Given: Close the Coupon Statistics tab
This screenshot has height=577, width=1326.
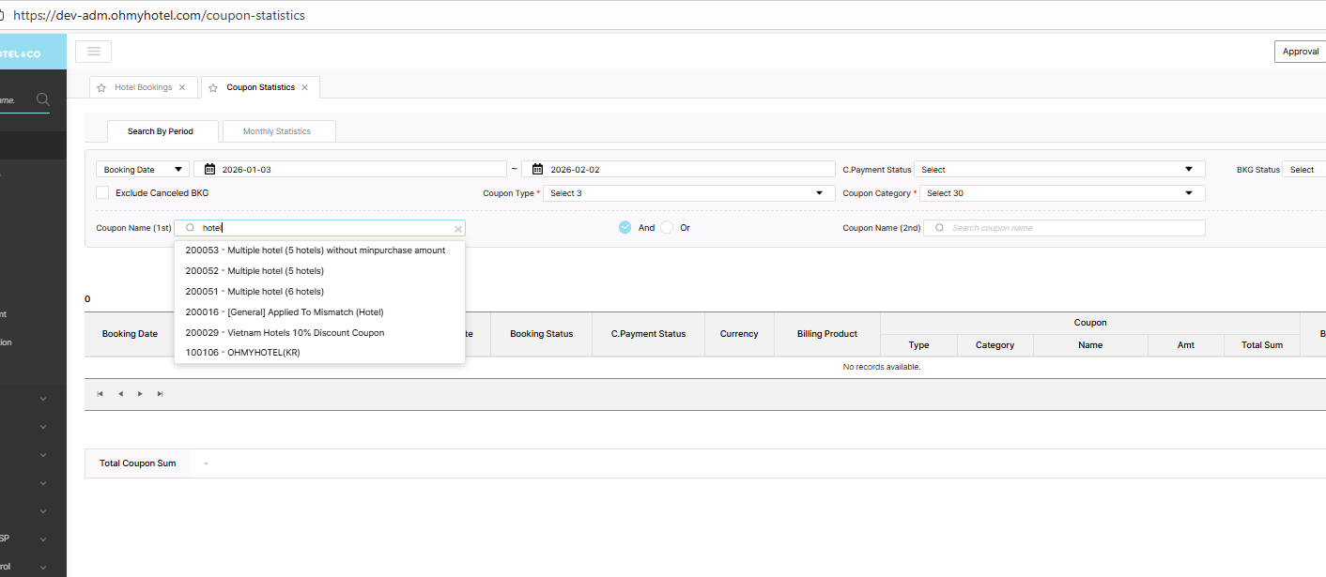Looking at the screenshot, I should pos(303,87).
